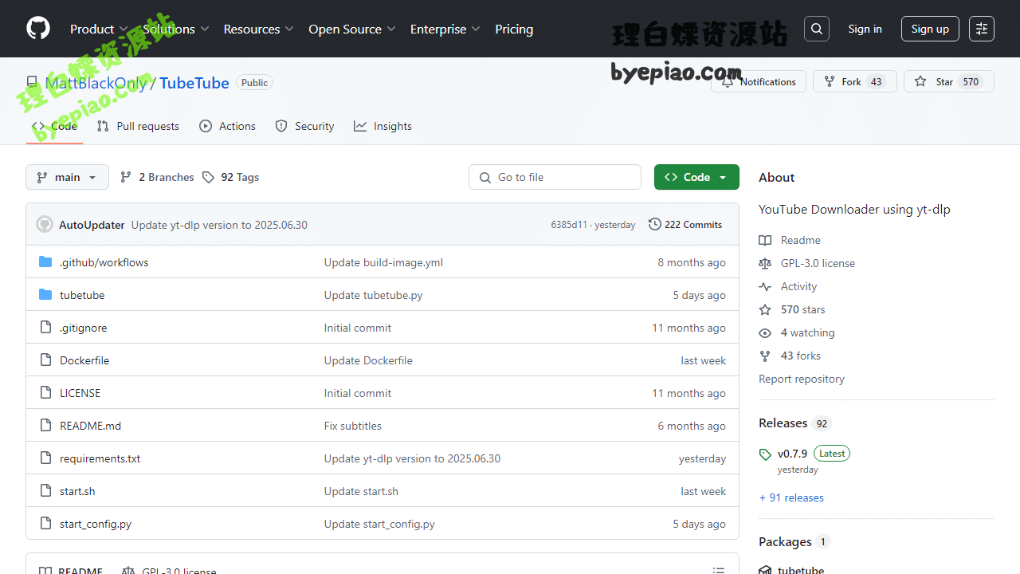The height and width of the screenshot is (574, 1020).
Task: Click the eye icon for 4 watching
Action: click(765, 332)
